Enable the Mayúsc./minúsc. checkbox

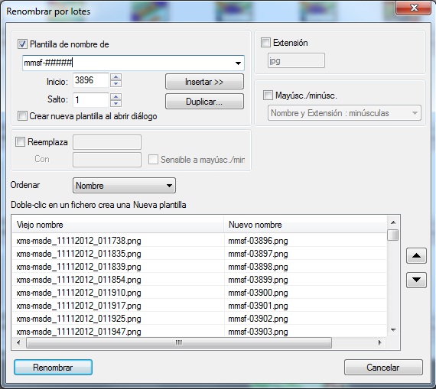click(x=268, y=95)
